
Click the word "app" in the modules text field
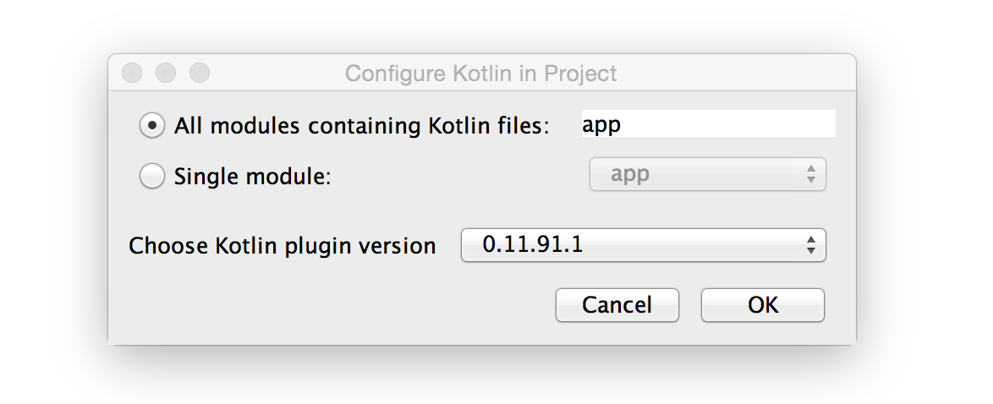click(601, 125)
